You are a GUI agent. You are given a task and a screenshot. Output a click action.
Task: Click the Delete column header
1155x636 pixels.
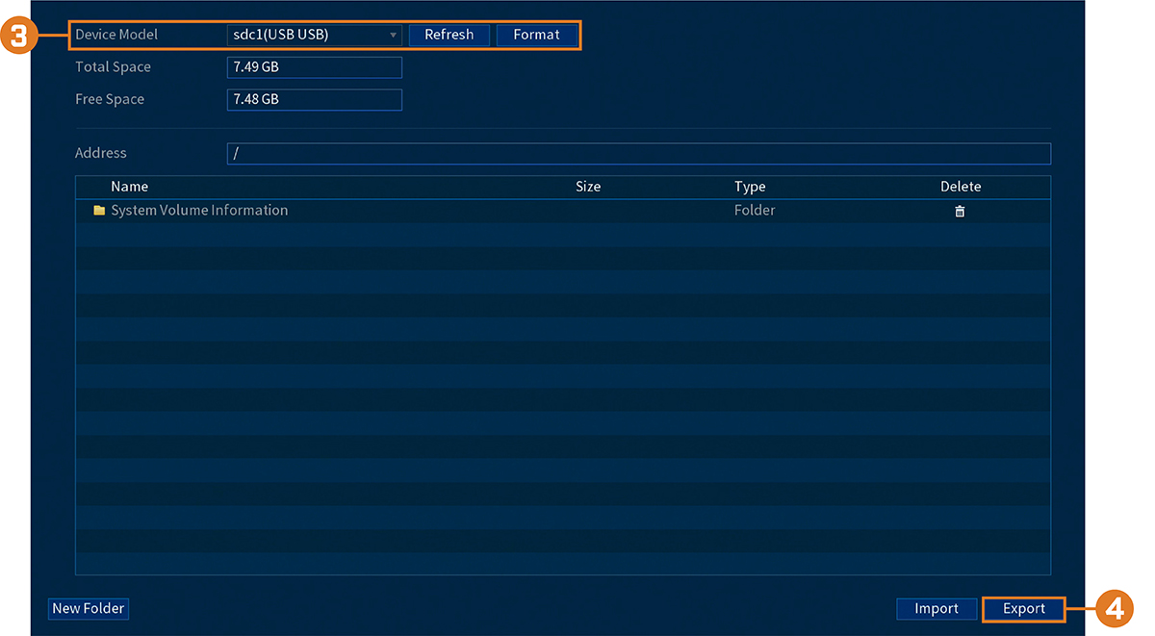961,187
